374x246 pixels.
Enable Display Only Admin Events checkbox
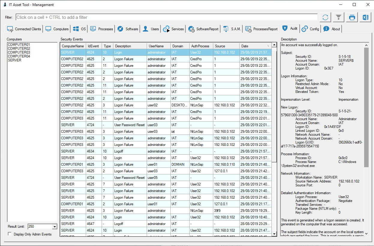(10, 234)
